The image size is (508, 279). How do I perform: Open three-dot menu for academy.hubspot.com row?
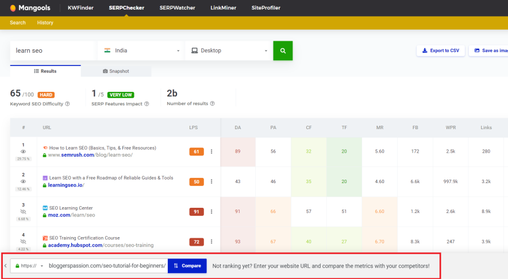coord(211,242)
